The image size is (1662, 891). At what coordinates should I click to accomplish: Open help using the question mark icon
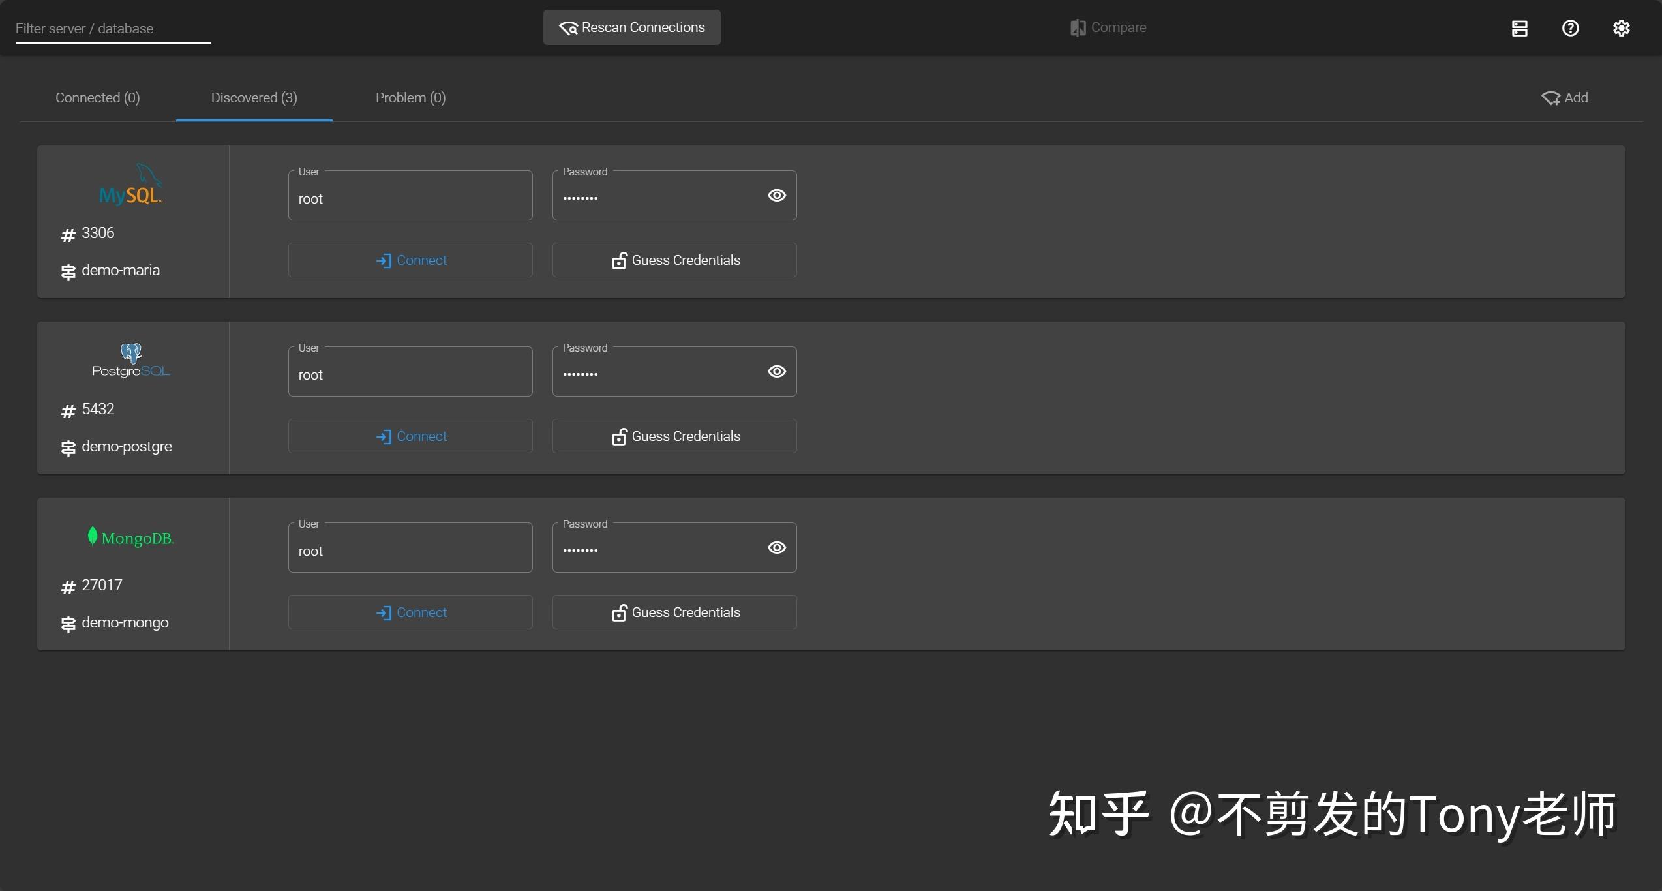1571,27
